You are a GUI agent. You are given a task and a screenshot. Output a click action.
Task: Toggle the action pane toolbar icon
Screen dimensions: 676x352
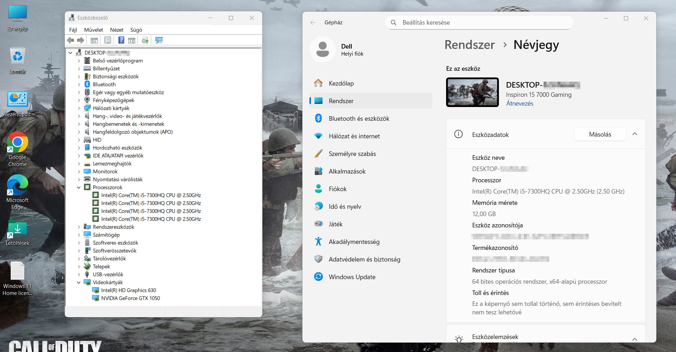click(132, 40)
